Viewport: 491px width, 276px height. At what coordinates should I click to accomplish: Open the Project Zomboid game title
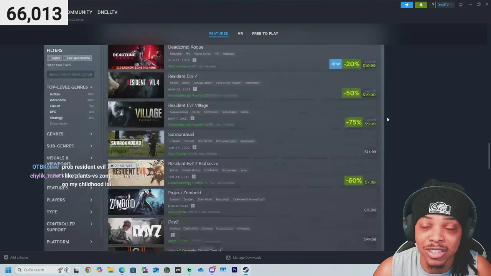[185, 193]
